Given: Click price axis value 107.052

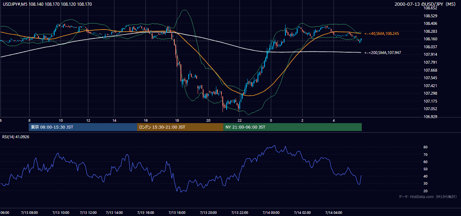Looking at the screenshot, I should coord(430,109).
